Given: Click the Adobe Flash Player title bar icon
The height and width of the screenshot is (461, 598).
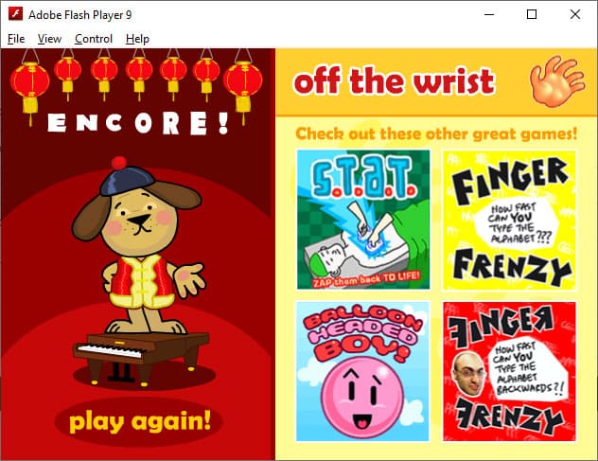Looking at the screenshot, I should 16,14.
